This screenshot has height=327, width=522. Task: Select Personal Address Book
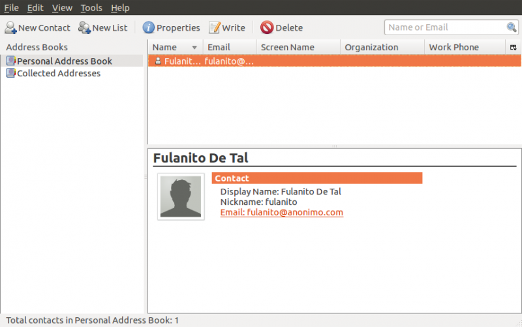(x=72, y=61)
